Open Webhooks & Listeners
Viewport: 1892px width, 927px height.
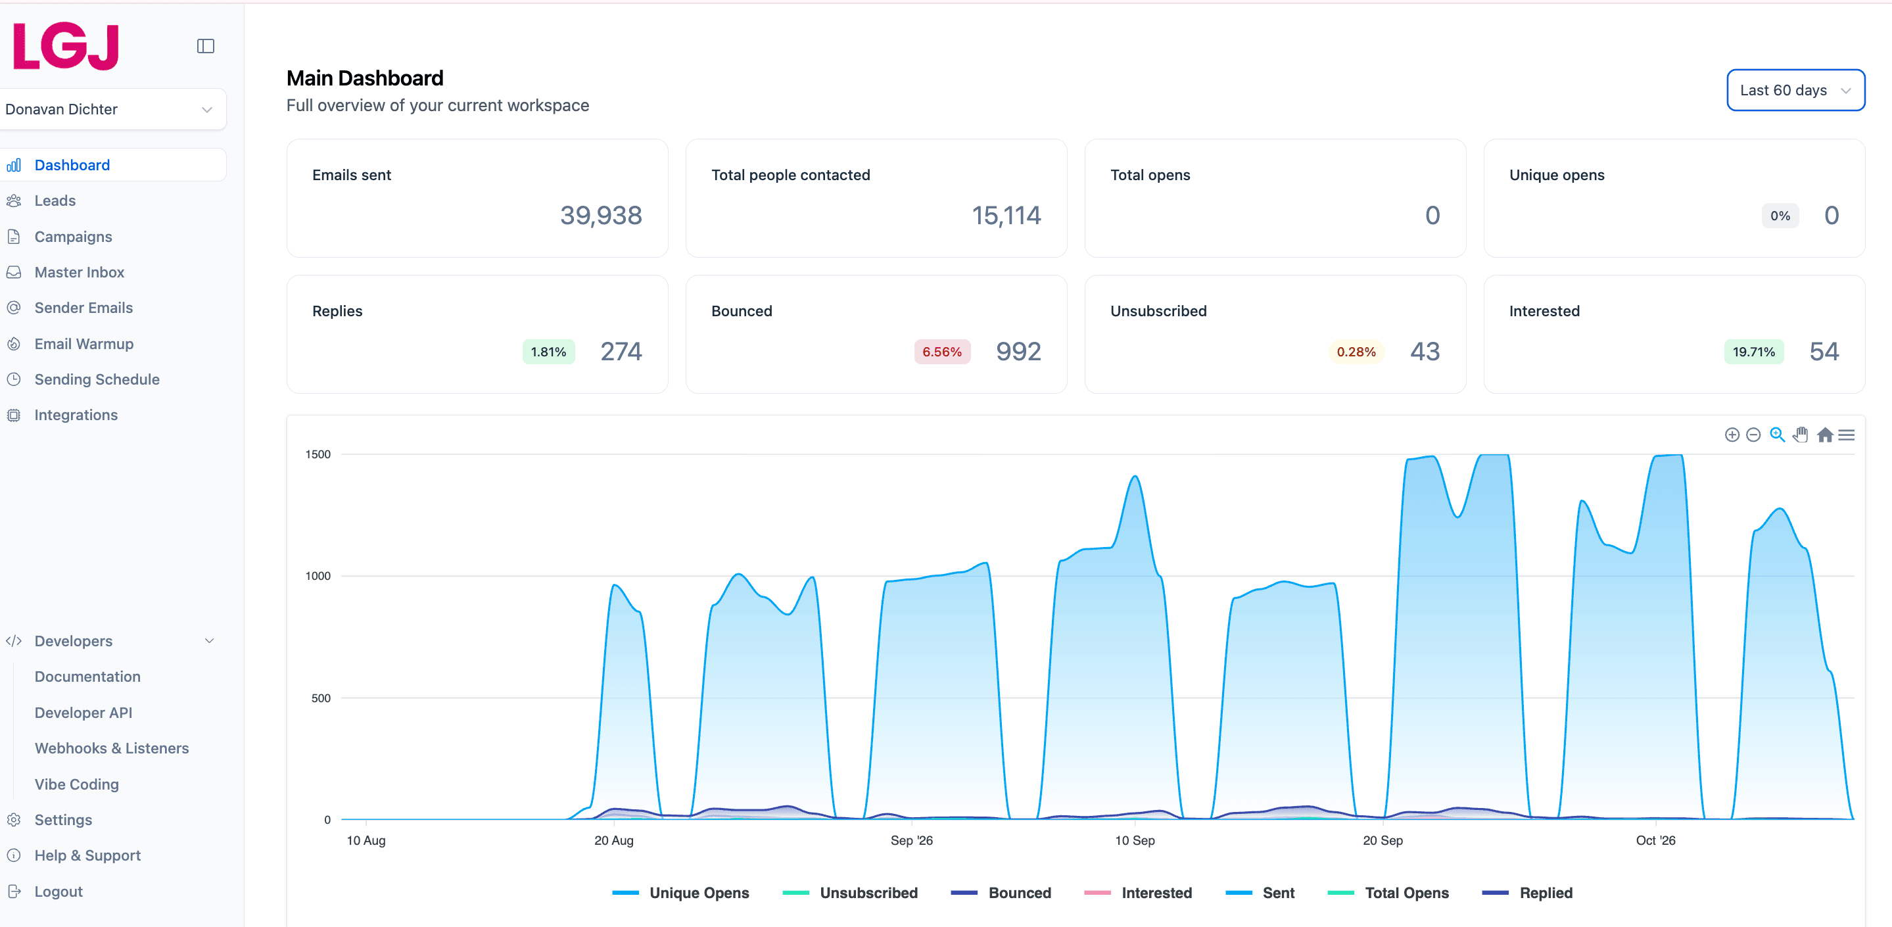[x=112, y=748]
